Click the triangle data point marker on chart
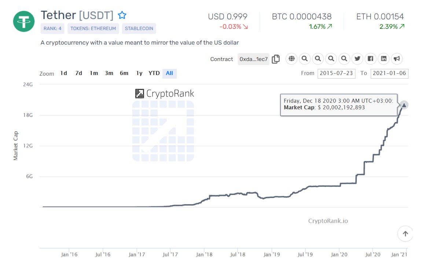 404,105
